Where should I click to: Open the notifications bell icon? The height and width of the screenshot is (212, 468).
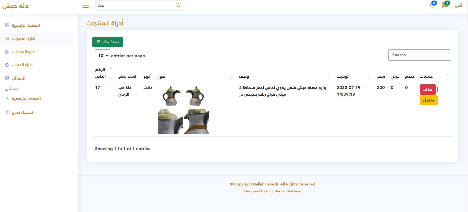pyautogui.click(x=432, y=5)
